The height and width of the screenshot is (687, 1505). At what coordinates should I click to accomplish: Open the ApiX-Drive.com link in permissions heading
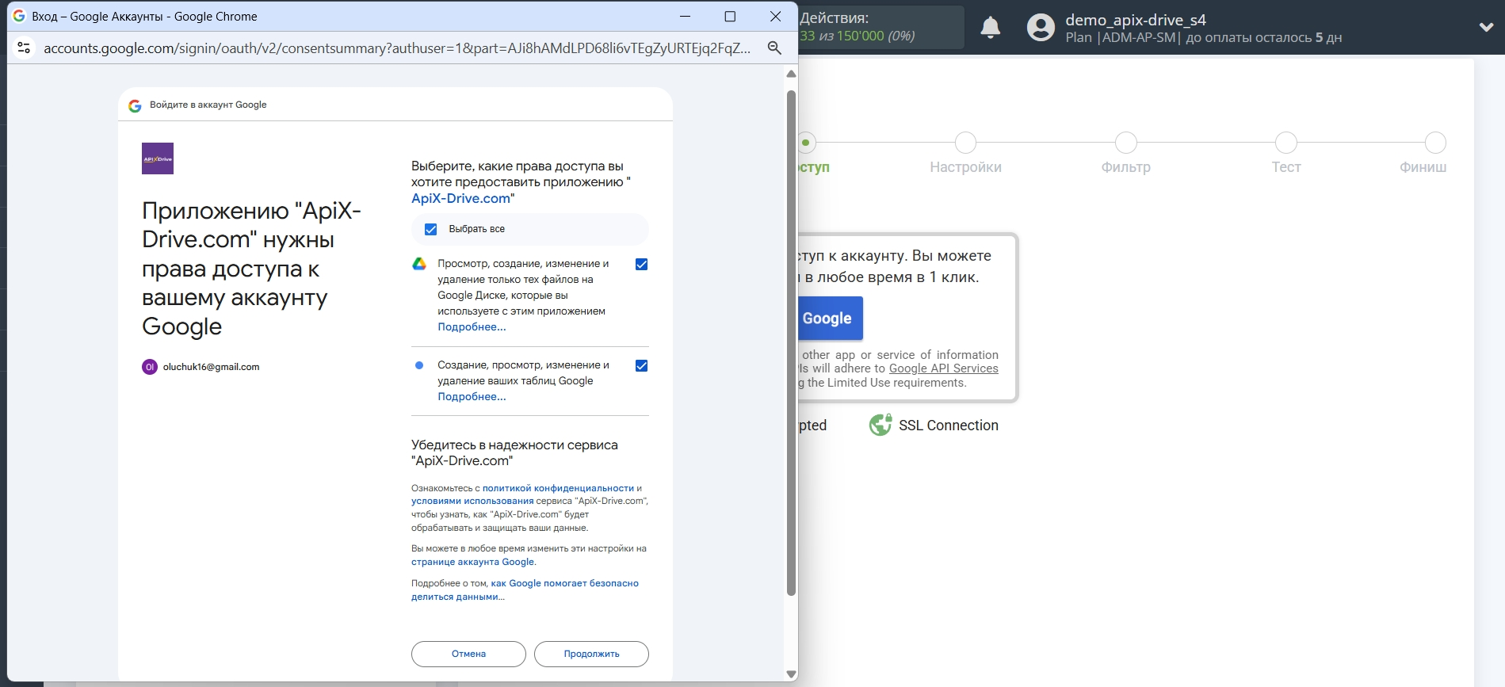click(x=460, y=198)
